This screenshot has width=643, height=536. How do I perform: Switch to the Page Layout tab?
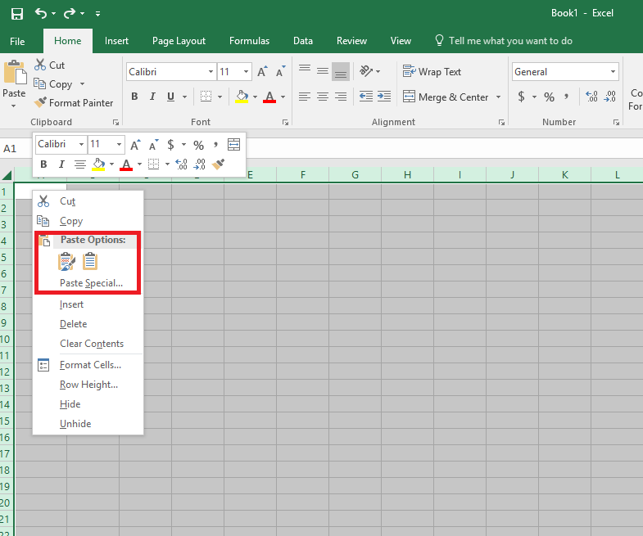pyautogui.click(x=179, y=41)
